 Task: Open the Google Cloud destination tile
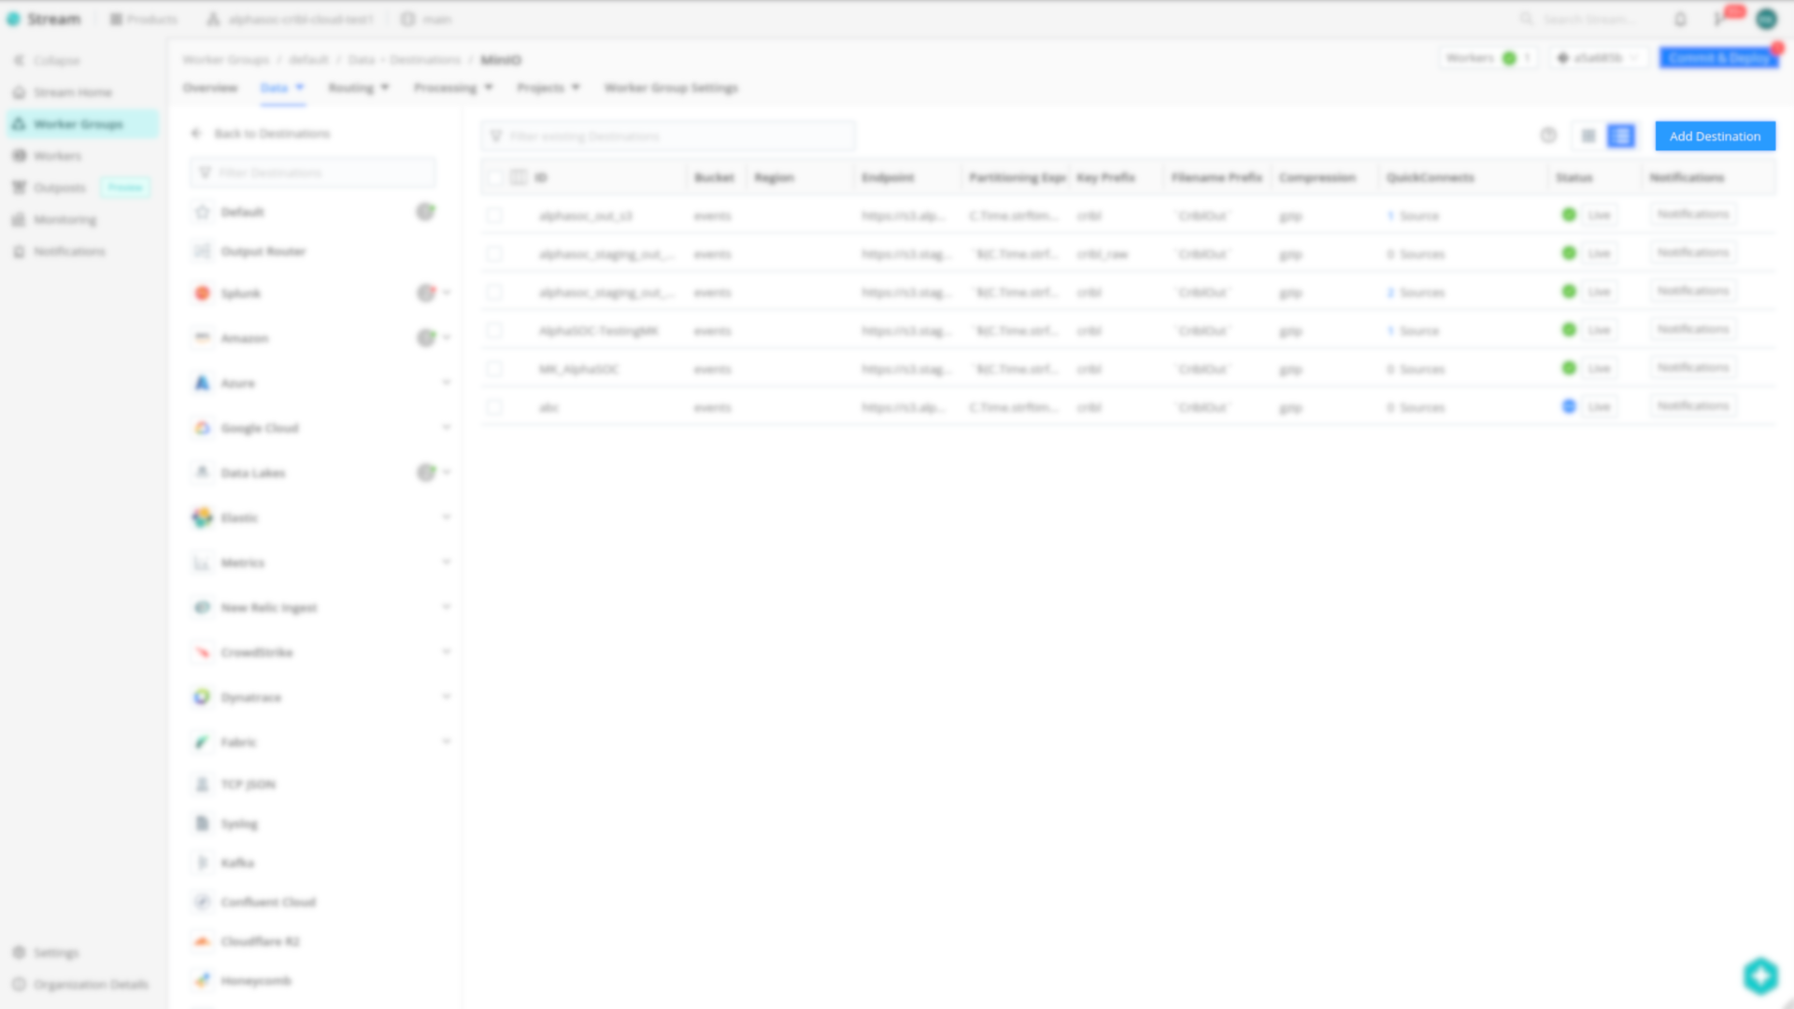click(x=259, y=428)
